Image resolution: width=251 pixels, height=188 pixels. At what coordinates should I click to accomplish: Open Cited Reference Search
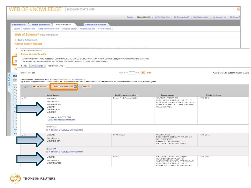tap(49, 29)
